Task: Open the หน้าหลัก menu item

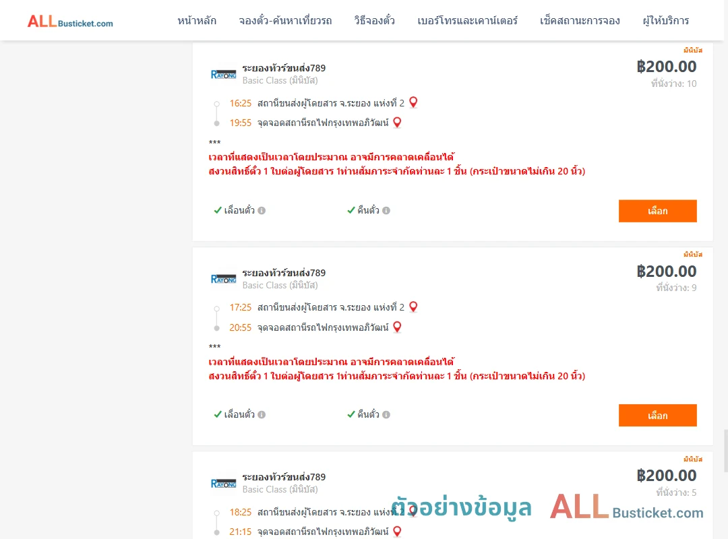Action: click(x=197, y=21)
